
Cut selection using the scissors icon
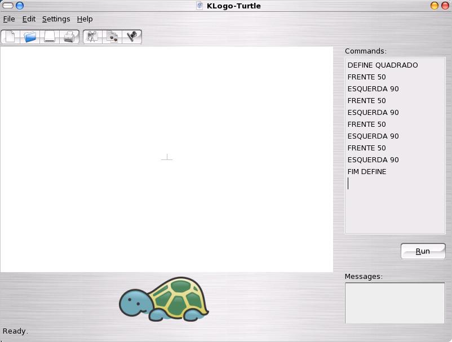(x=92, y=37)
